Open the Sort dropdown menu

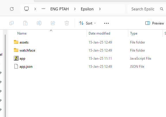click(x=87, y=23)
